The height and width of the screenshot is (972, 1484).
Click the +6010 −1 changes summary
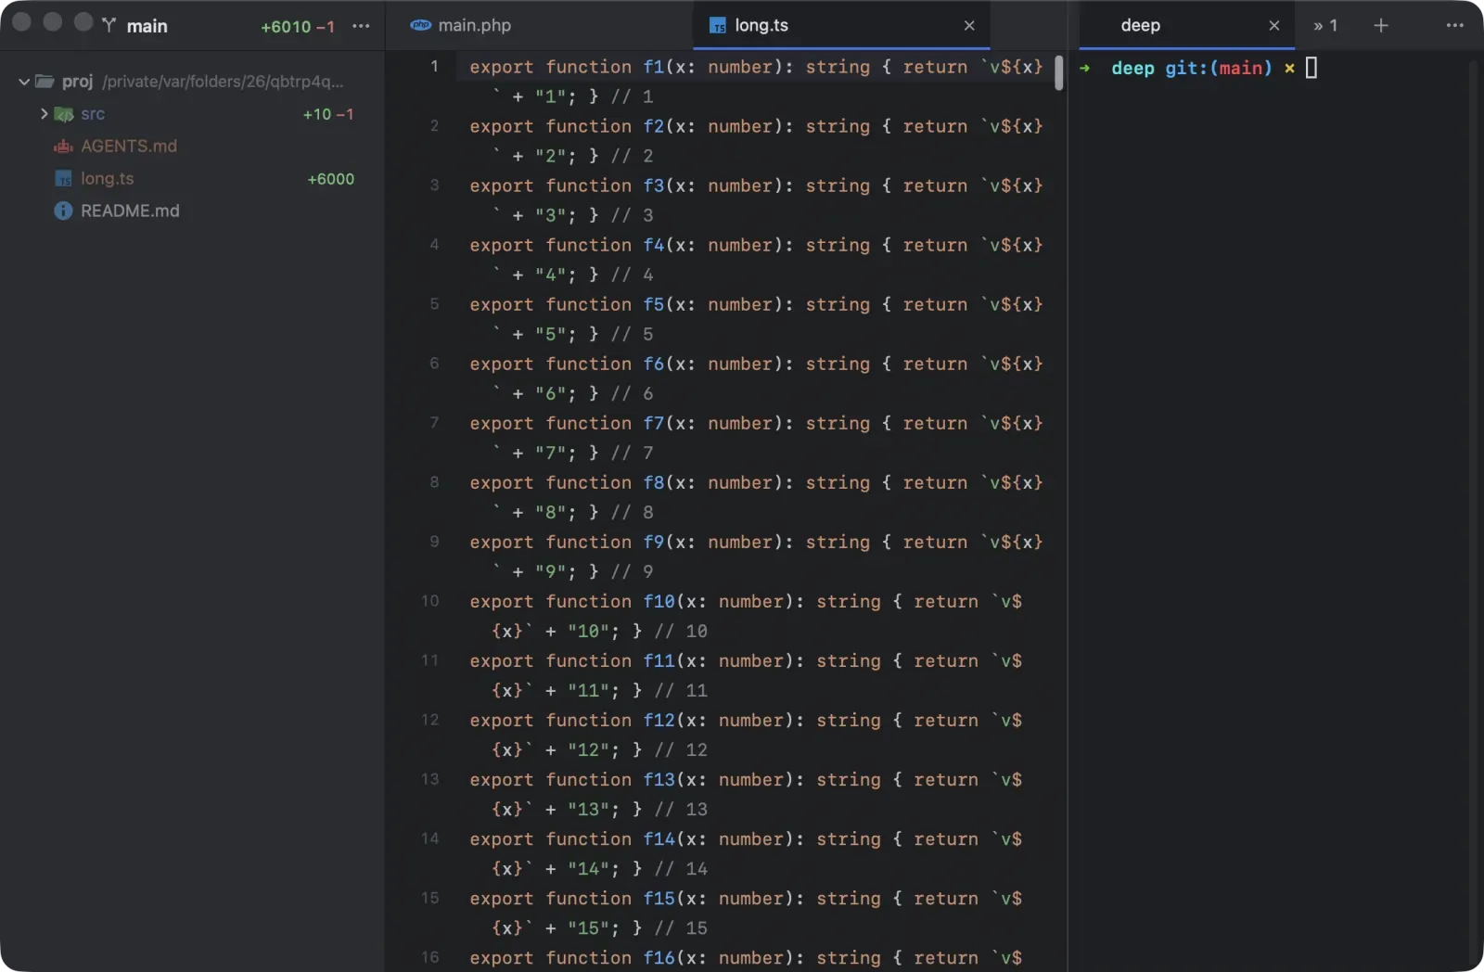coord(297,26)
